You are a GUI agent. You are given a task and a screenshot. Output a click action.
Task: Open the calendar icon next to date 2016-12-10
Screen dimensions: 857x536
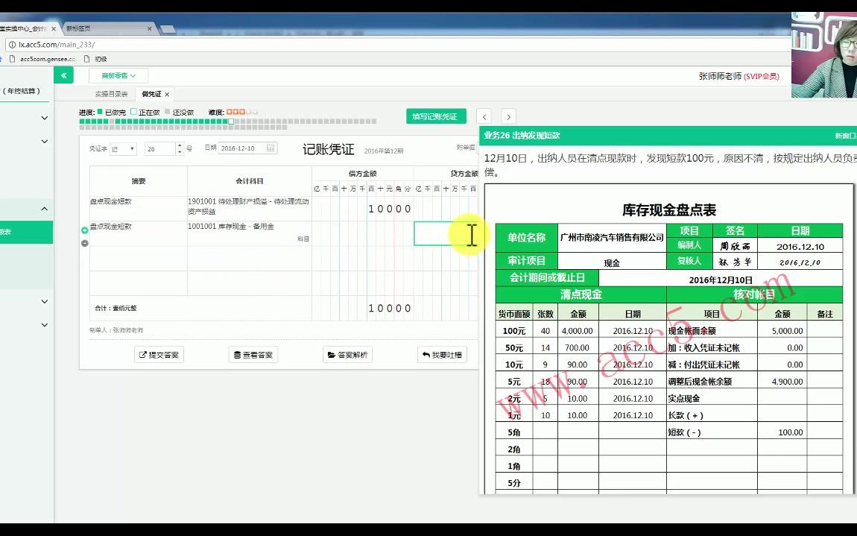[272, 148]
